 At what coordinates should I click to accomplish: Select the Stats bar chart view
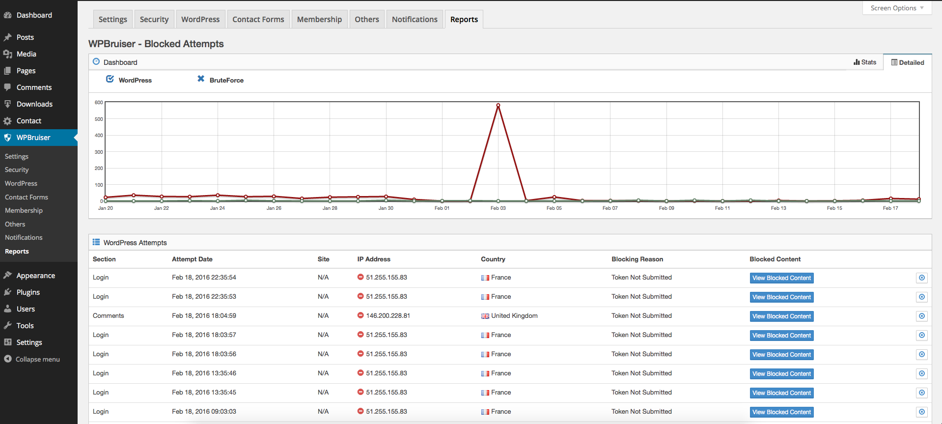tap(865, 62)
